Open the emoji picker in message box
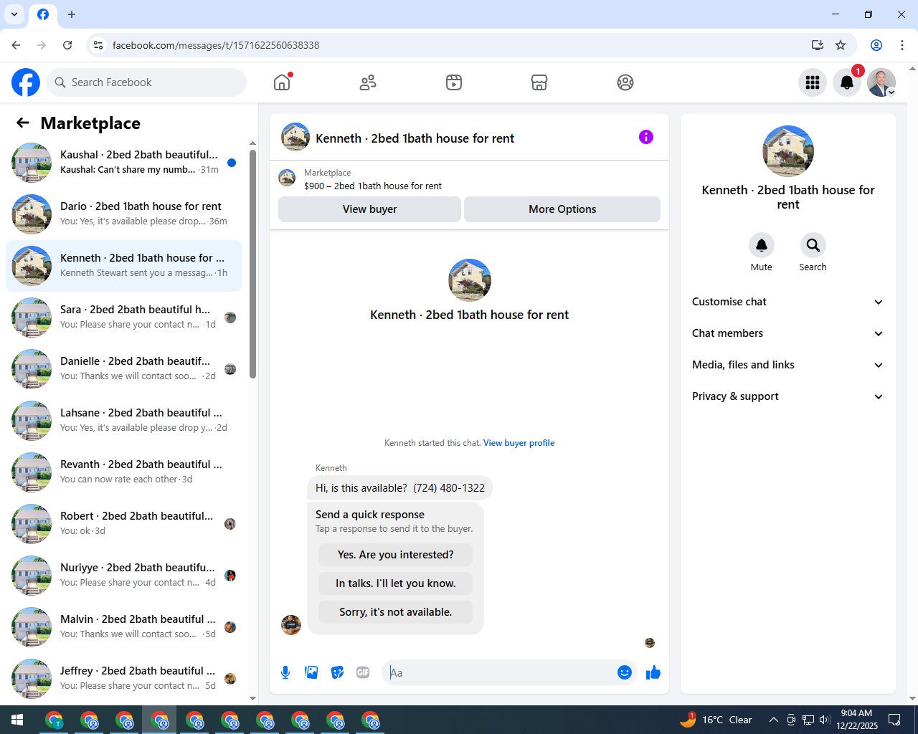 (625, 672)
